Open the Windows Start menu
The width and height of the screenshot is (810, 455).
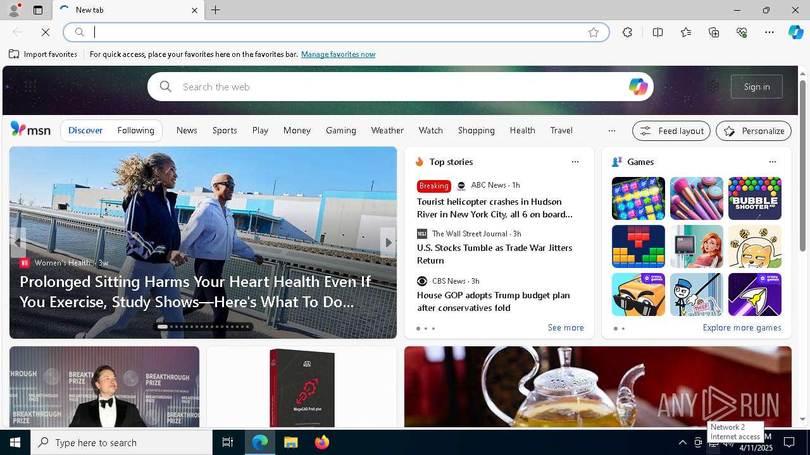15,442
